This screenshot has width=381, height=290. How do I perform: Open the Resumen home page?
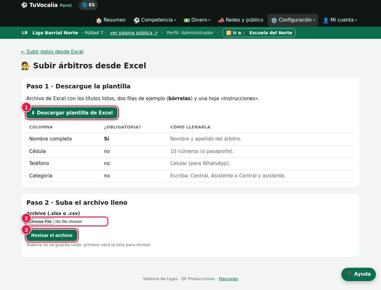[x=111, y=20]
